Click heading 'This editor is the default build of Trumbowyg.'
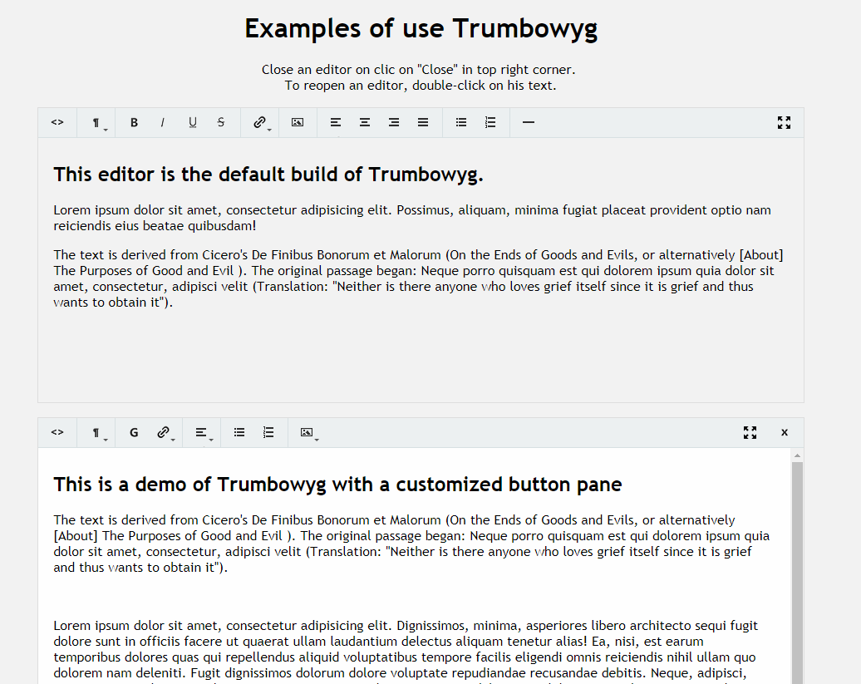Viewport: 861px width, 684px height. coord(268,175)
